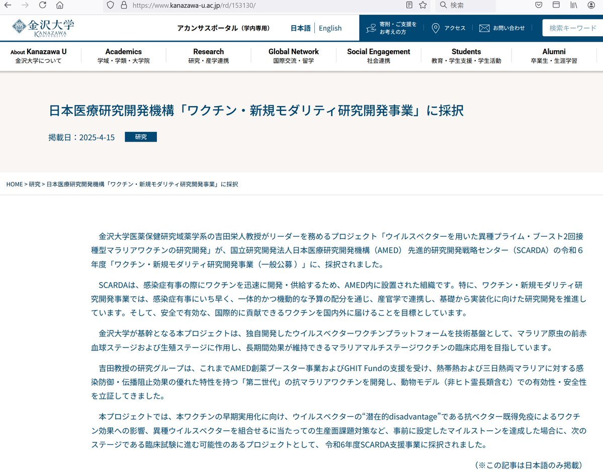The image size is (603, 472).
Task: Switch language to English
Action: coord(330,28)
